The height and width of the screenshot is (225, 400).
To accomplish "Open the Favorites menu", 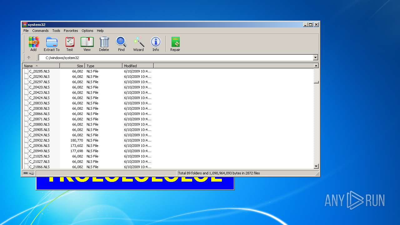I will point(71,31).
